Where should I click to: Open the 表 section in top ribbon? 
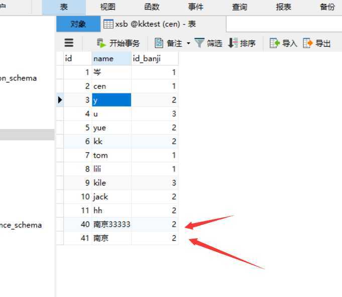(64, 7)
